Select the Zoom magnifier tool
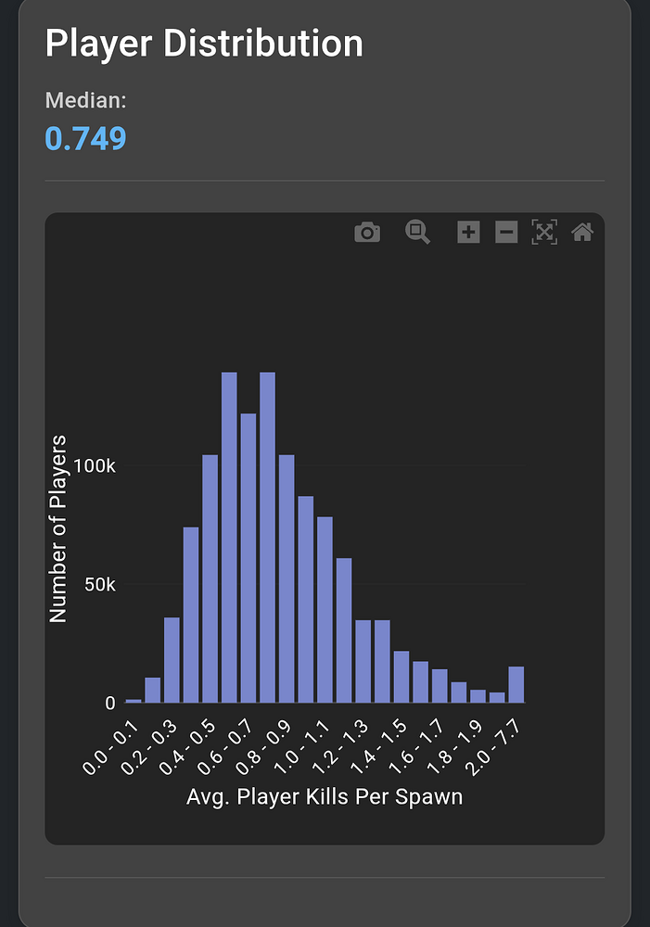Screen dimensions: 650x927 click(x=417, y=232)
